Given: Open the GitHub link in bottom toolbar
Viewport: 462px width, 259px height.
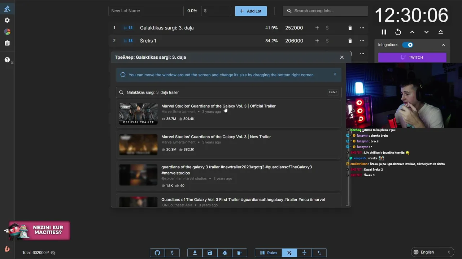Looking at the screenshot, I should pos(157,253).
